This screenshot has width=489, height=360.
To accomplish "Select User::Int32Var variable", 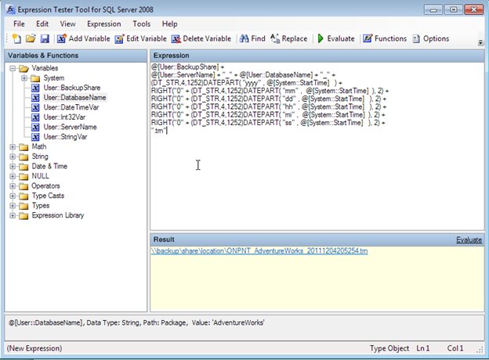I will pyautogui.click(x=64, y=117).
